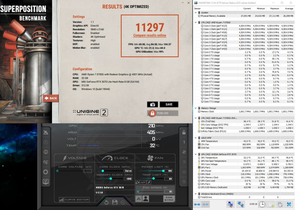Select the 'Infinity Fabric Clock (FCLK)' sensor row

tap(244, 131)
